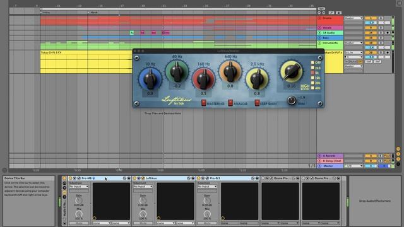404x227 pixels.
Task: Open the Luftikus plug-in window with wrench
Action: click(143, 178)
